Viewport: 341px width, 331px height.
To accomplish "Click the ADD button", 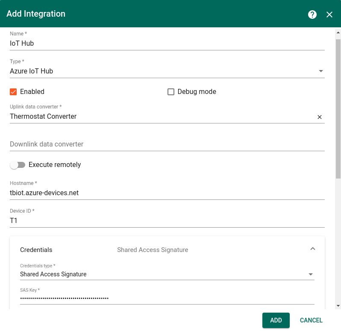I will tap(276, 320).
